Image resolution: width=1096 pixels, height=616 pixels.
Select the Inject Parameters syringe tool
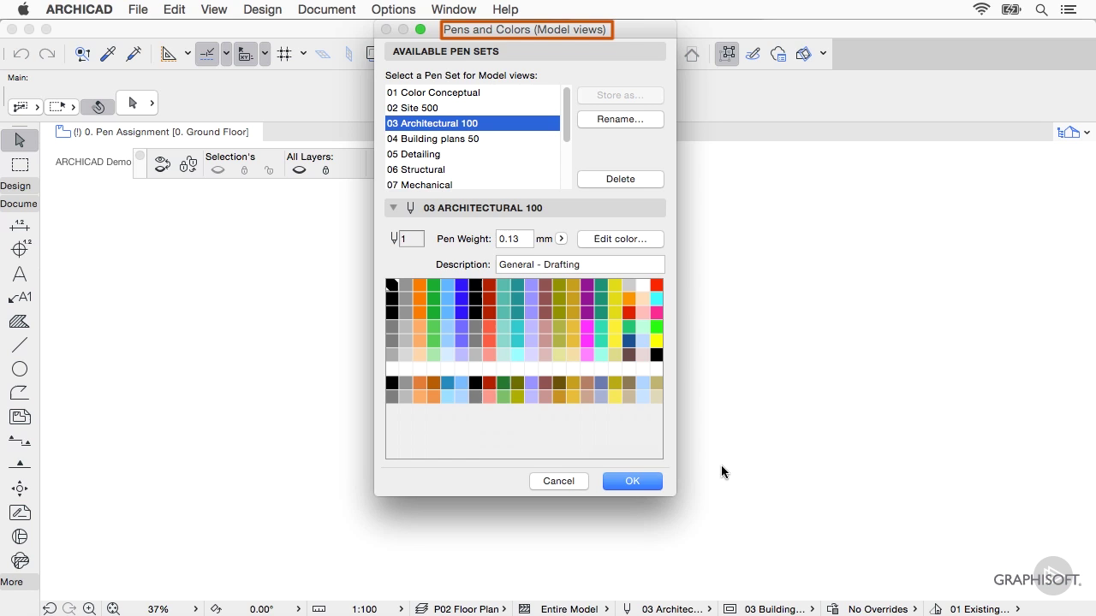pyautogui.click(x=134, y=54)
